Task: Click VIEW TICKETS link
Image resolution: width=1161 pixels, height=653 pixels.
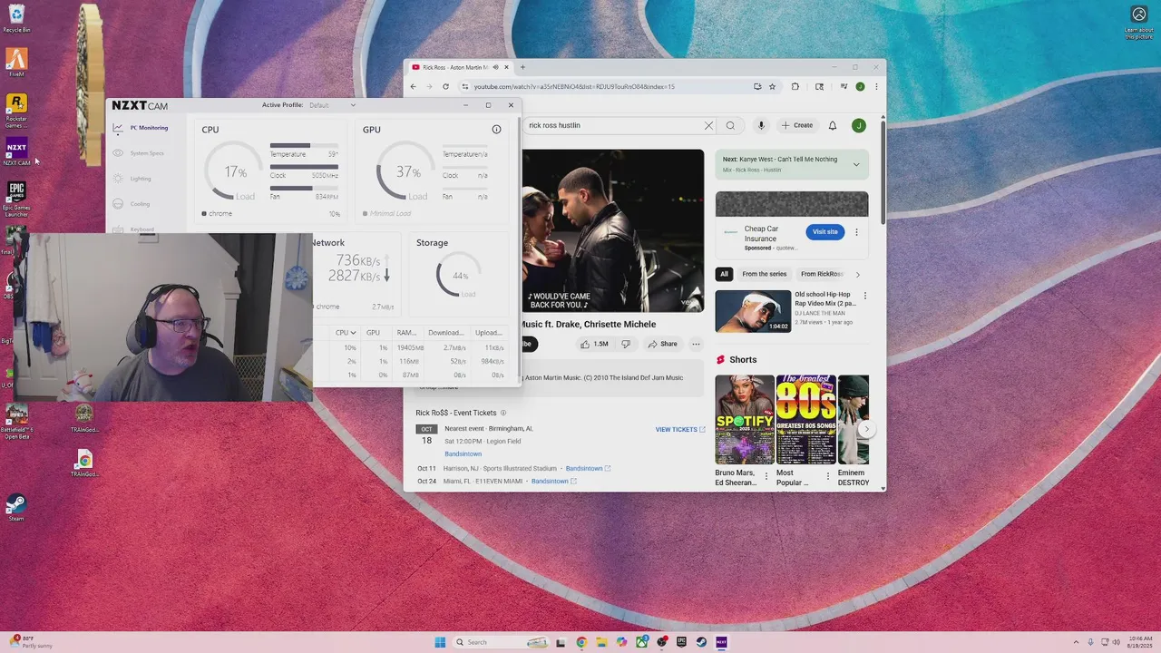Action: coord(680,430)
